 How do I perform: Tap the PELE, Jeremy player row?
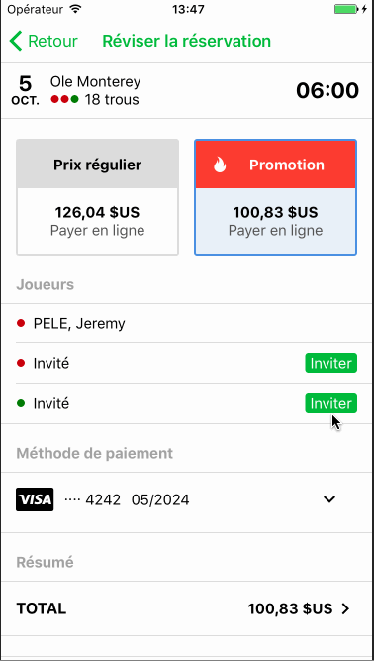pos(187,323)
